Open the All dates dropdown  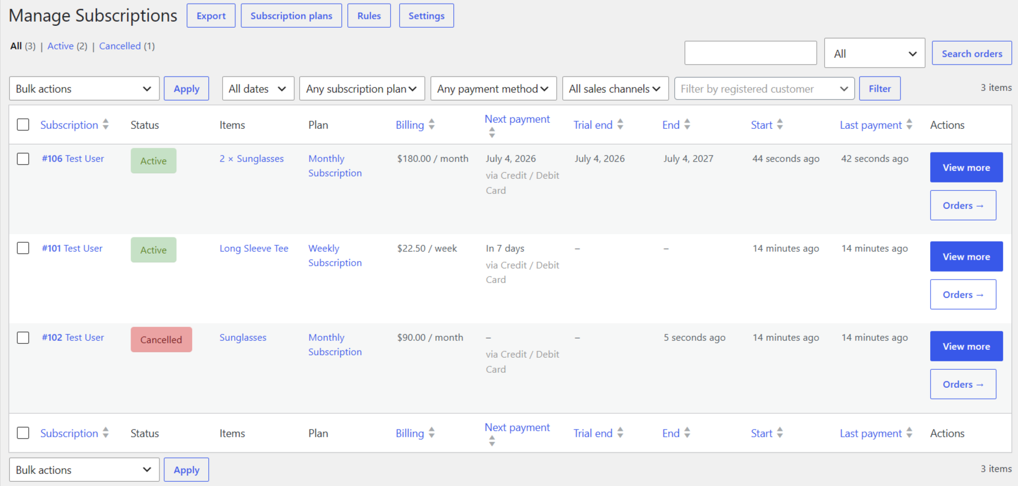coord(258,89)
